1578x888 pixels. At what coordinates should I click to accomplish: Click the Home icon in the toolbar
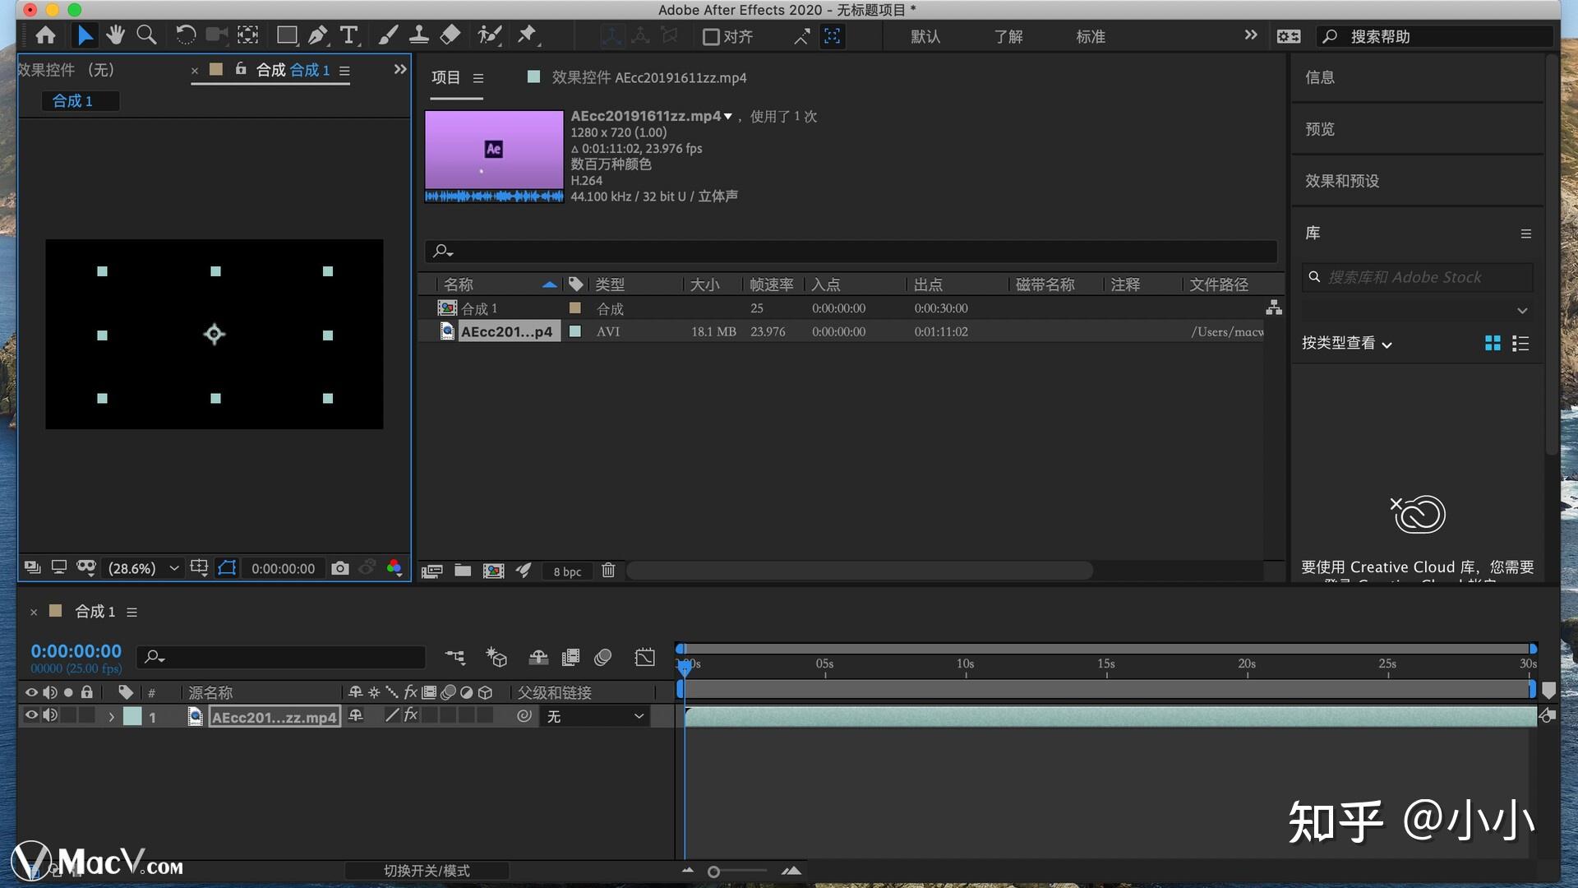click(46, 35)
